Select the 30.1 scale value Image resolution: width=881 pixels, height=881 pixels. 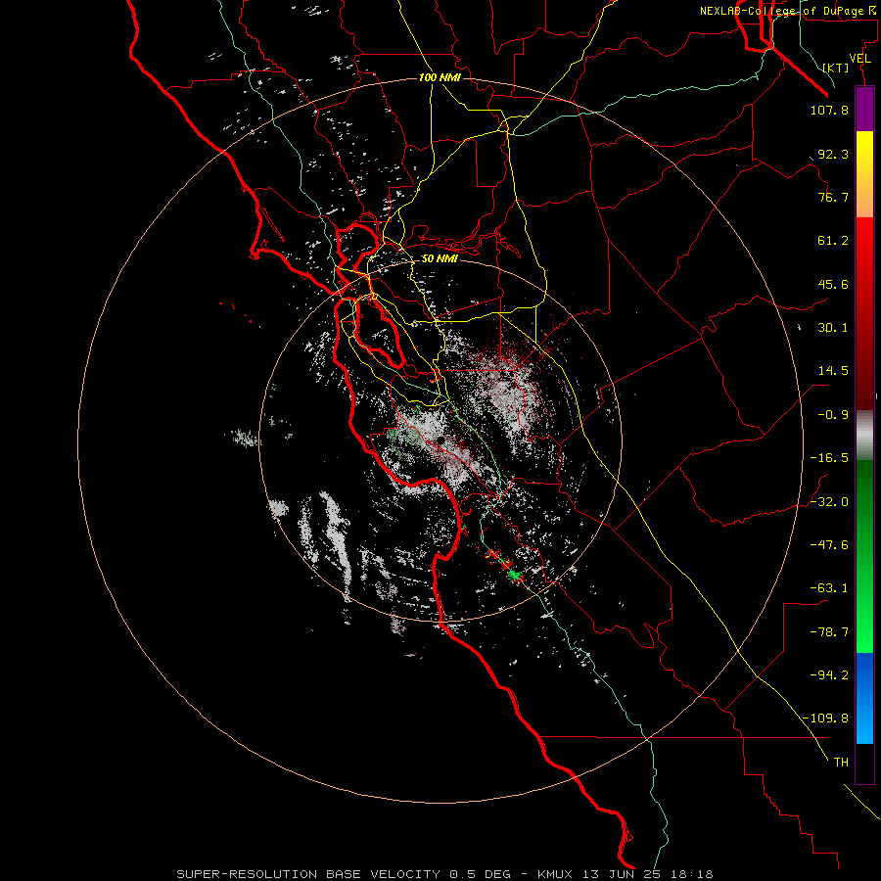coord(833,328)
